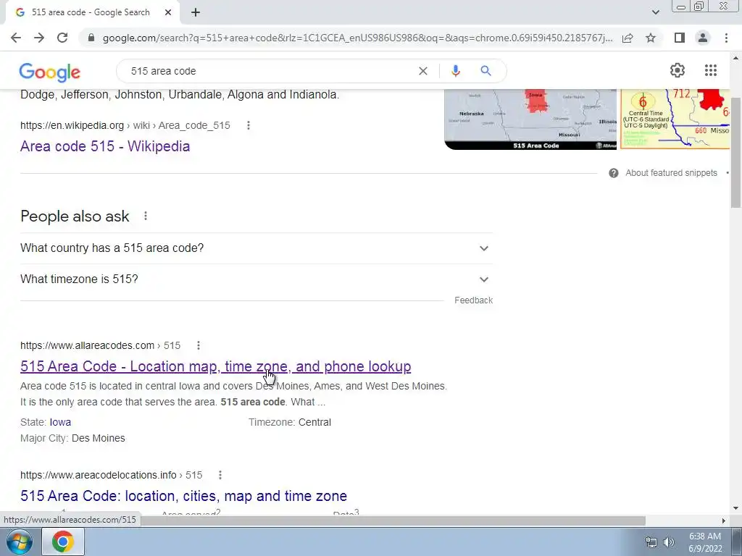Click the Iowa state link
Screen dimensions: 742x556
click(x=60, y=422)
